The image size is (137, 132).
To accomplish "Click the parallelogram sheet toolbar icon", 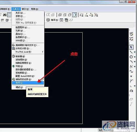I will pyautogui.click(x=71, y=20).
